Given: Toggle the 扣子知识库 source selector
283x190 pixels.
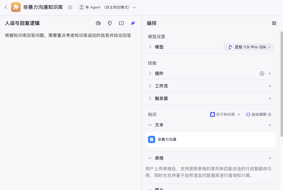Looking at the screenshot, I should click(225, 114).
